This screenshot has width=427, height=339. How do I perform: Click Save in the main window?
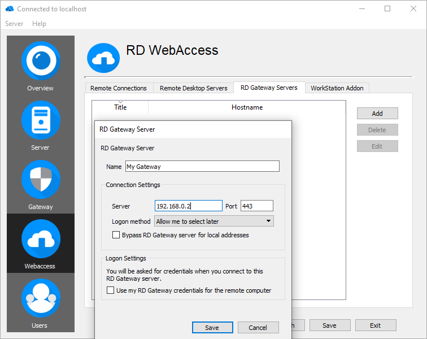[330, 325]
